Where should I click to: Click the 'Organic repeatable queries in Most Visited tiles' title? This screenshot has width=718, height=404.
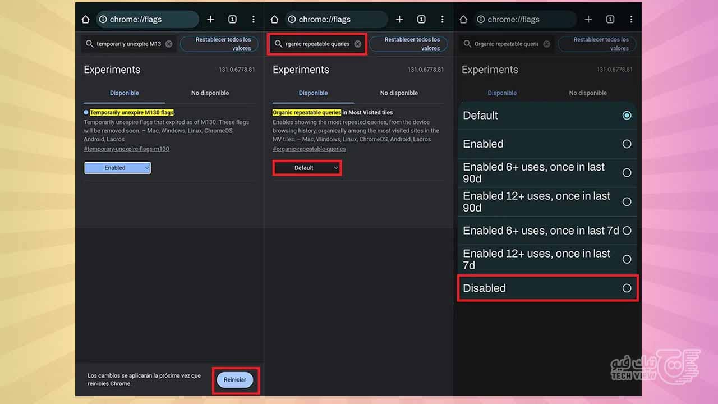coord(333,113)
